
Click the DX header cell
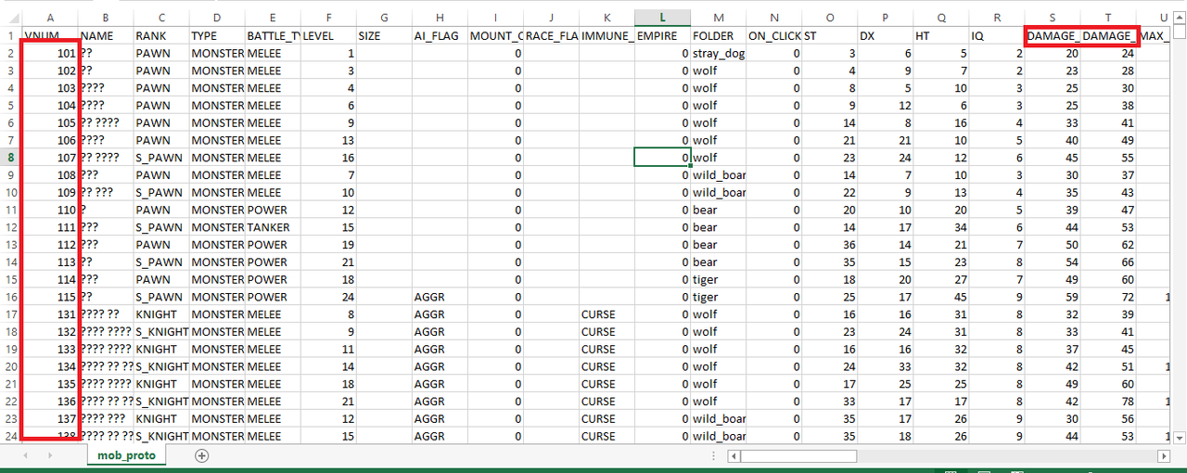pyautogui.click(x=885, y=35)
